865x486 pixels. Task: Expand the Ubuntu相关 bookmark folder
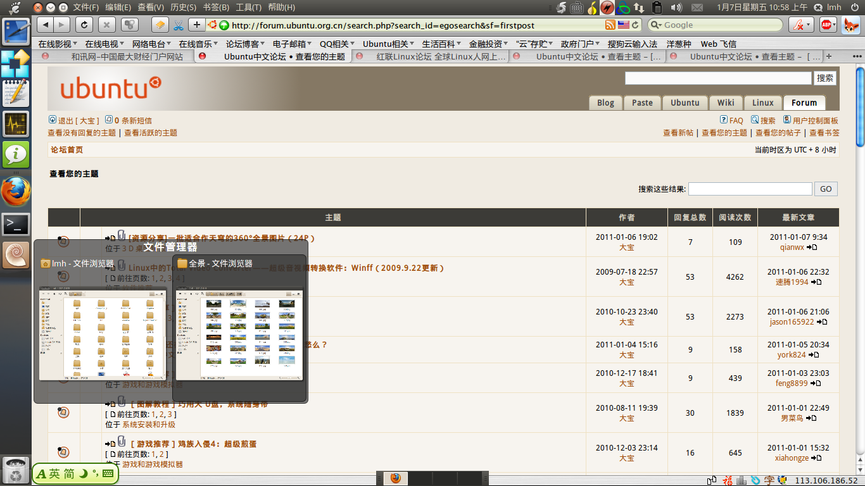[389, 44]
